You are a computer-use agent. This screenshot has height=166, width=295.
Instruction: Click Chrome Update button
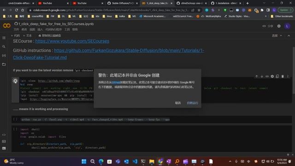(x=285, y=10)
